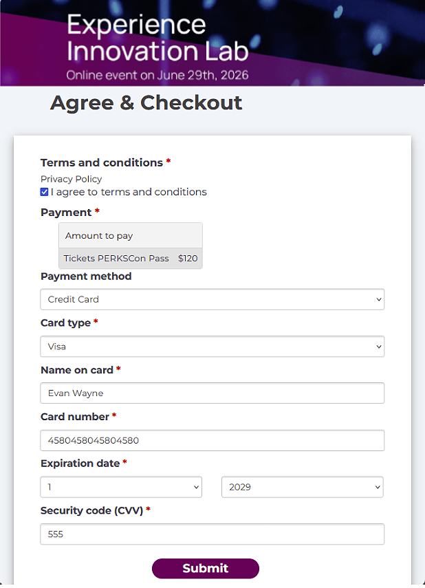Screen dimensions: 425x588
Task: Expand the Card type dropdown showing Visa
Action: [x=212, y=347]
